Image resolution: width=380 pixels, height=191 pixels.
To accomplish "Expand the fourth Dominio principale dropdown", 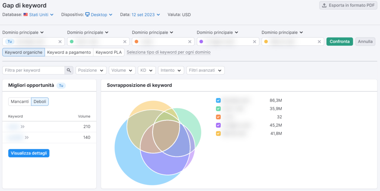I will 217,32.
